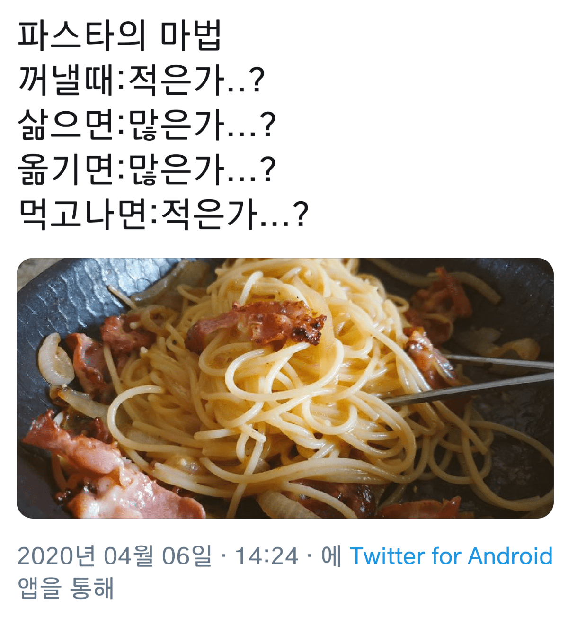Click the line 삶으면:많은가...?

147,125
